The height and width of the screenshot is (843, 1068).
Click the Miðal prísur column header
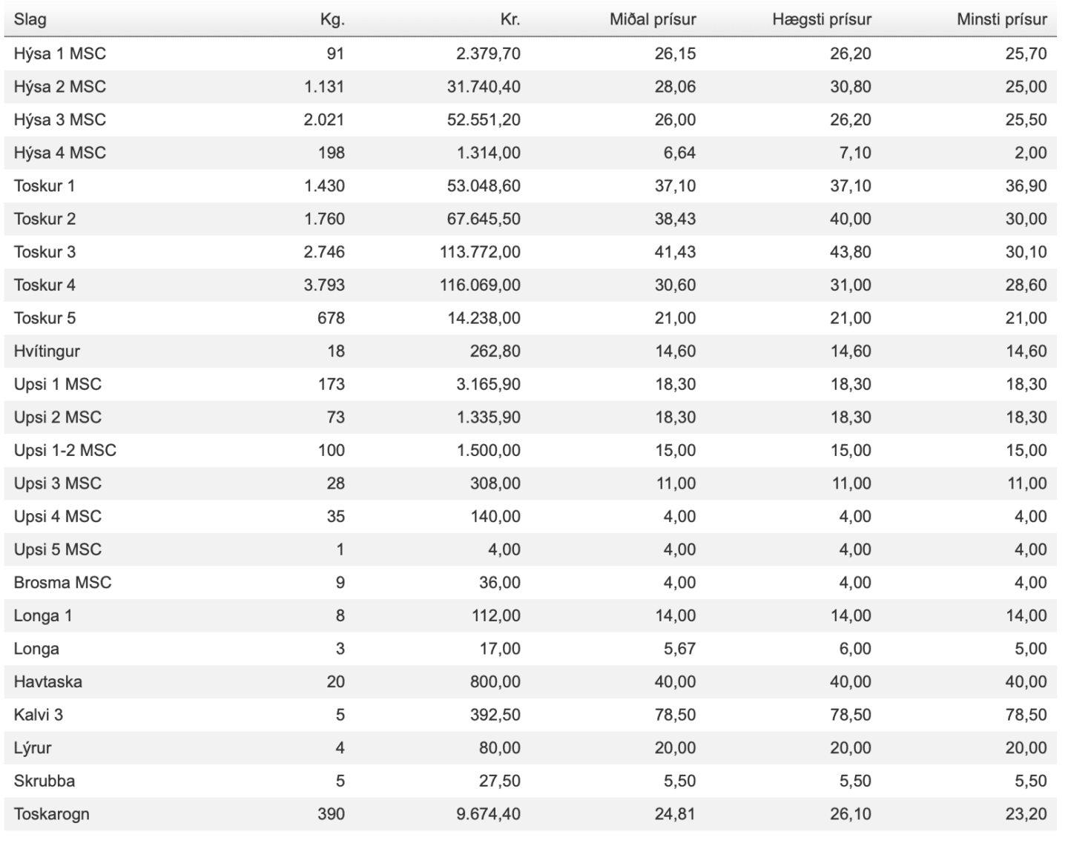653,19
